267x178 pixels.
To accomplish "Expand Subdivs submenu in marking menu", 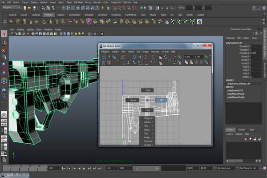I will coord(148,122).
